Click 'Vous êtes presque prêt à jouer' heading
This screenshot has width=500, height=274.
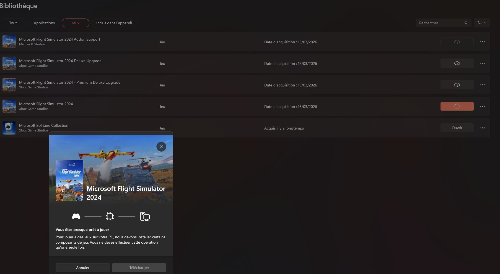coord(82,230)
